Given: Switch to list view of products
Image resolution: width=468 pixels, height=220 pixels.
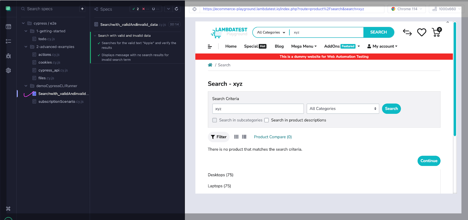Looking at the screenshot, I should tap(244, 137).
